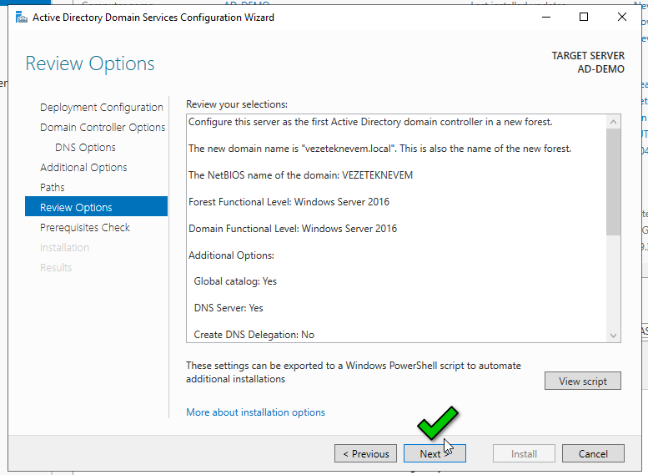Open the Domain Controller Options step
This screenshot has width=648, height=475.
pyautogui.click(x=103, y=127)
